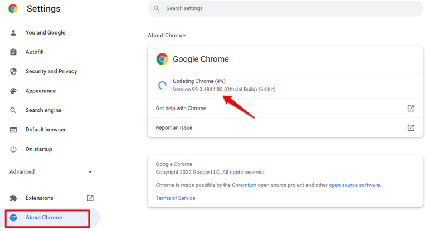Open the Search engine settings page
Image resolution: width=428 pixels, height=231 pixels.
(43, 110)
